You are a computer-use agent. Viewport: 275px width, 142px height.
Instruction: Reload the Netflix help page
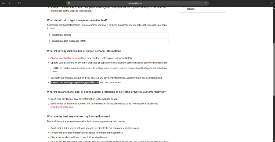pyautogui.click(x=19, y=3)
